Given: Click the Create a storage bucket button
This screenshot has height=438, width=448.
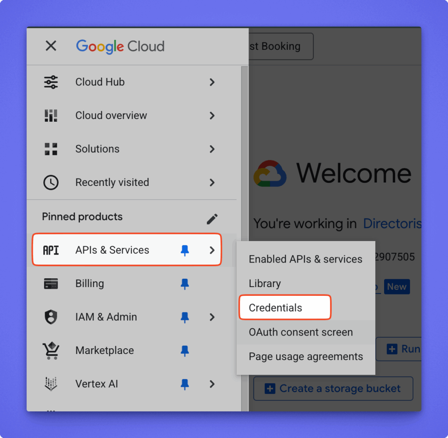Looking at the screenshot, I should (333, 389).
